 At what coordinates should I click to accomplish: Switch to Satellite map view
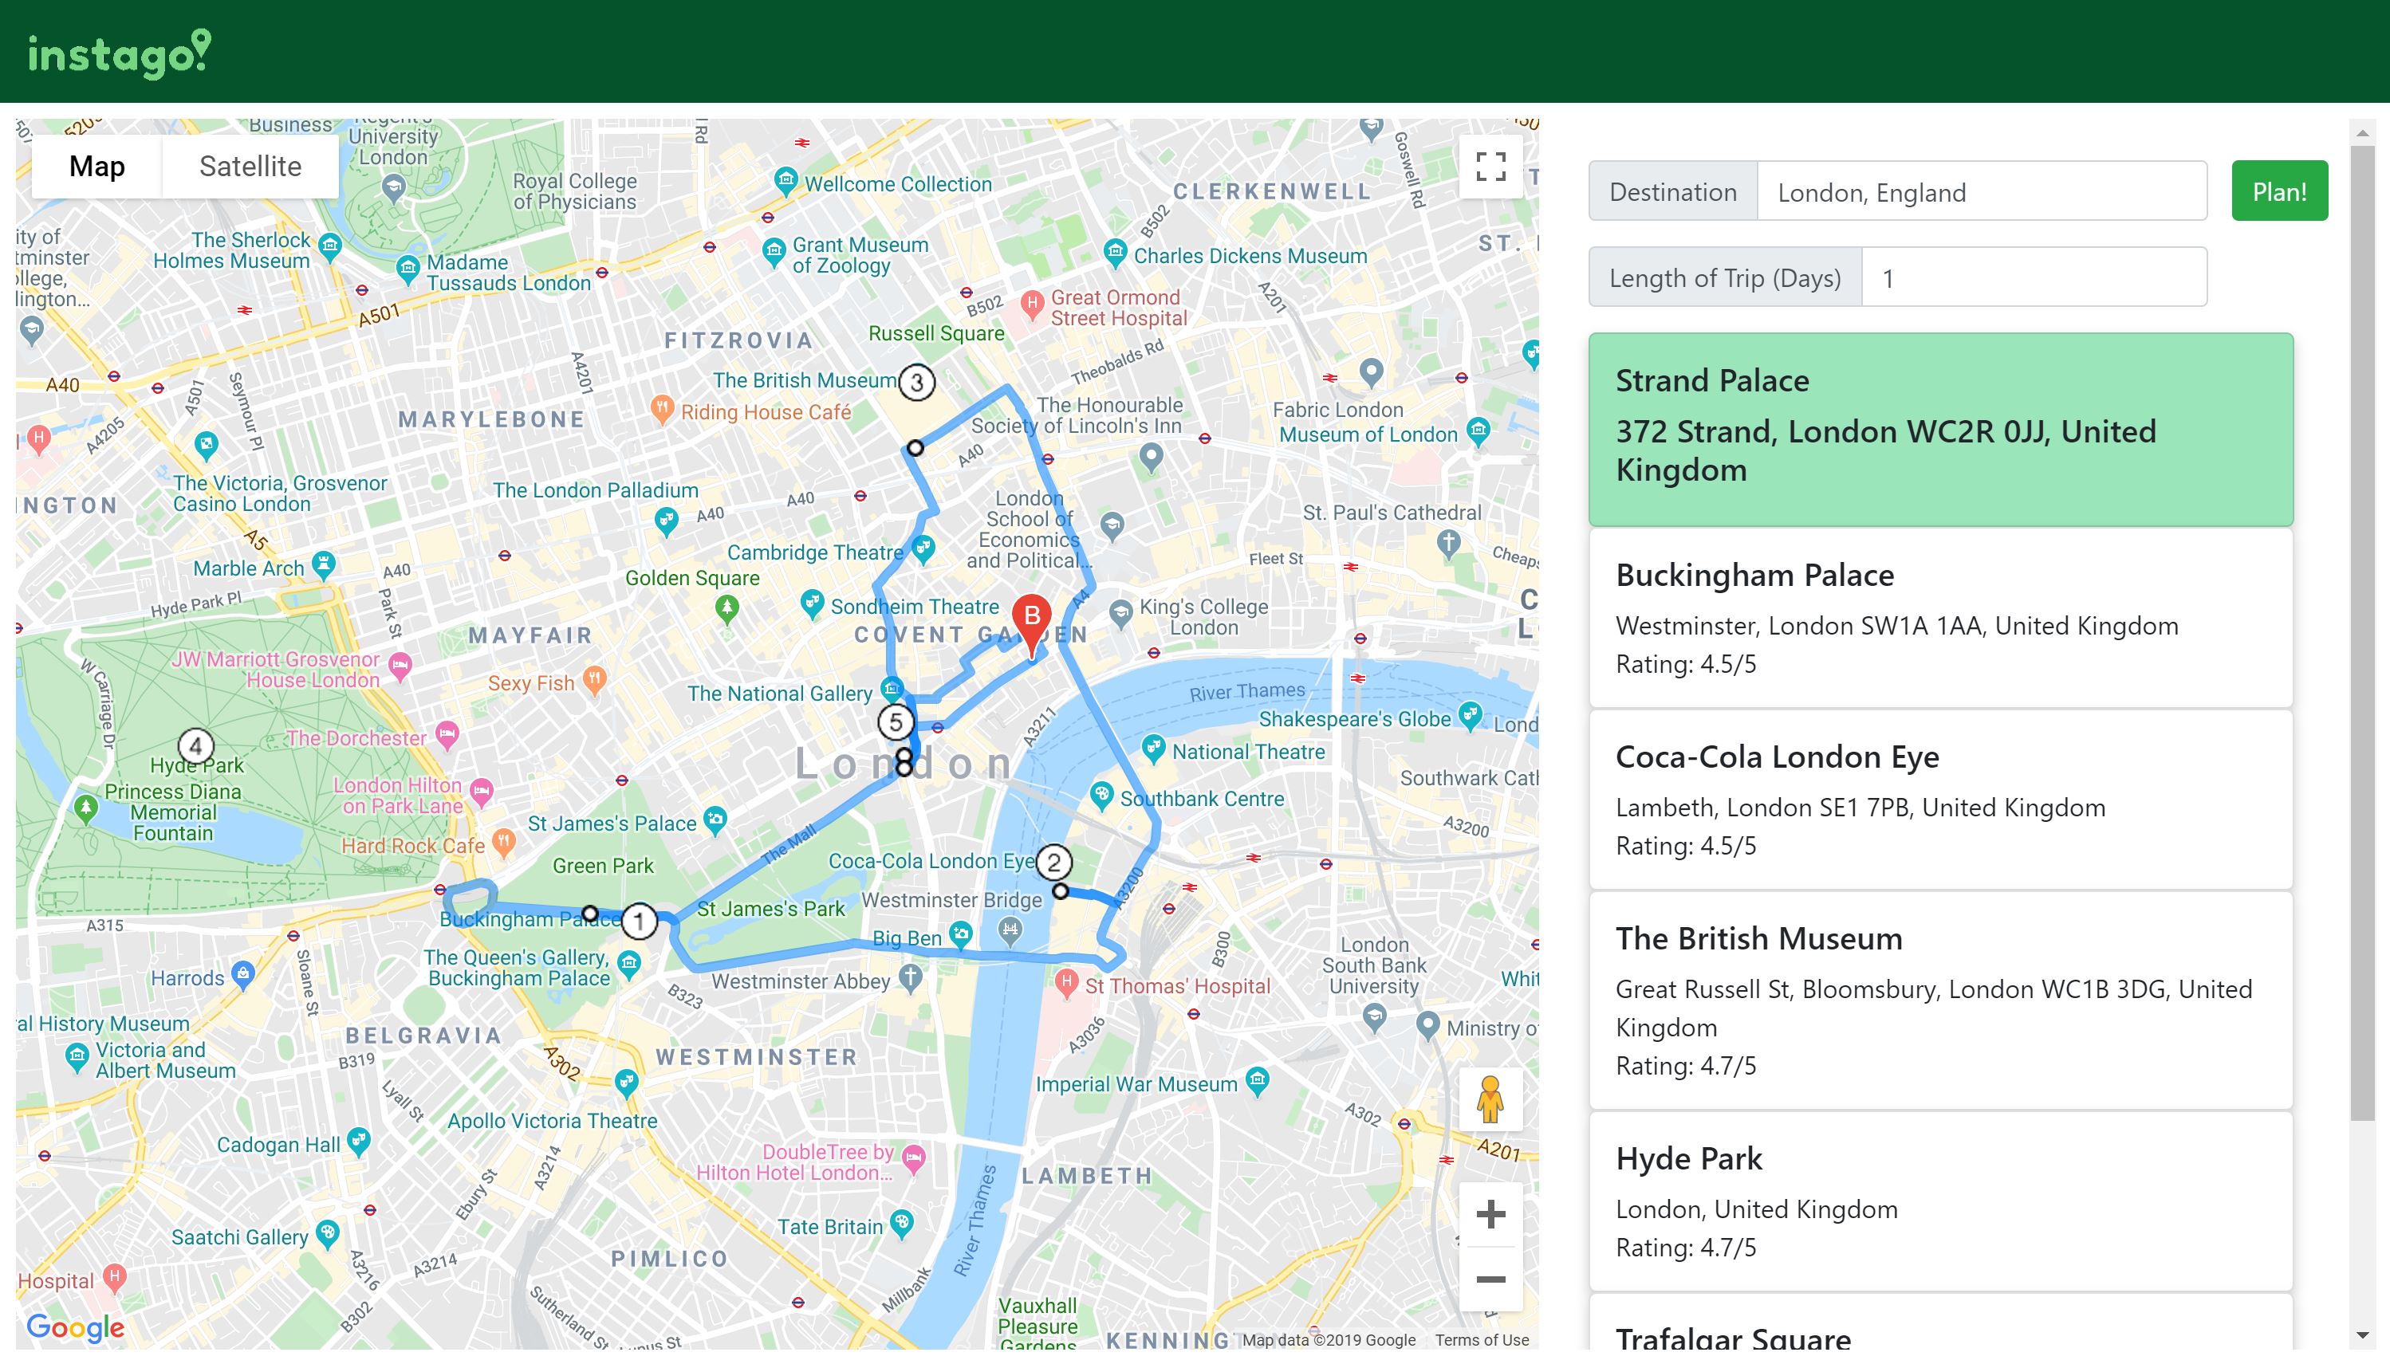tap(250, 167)
